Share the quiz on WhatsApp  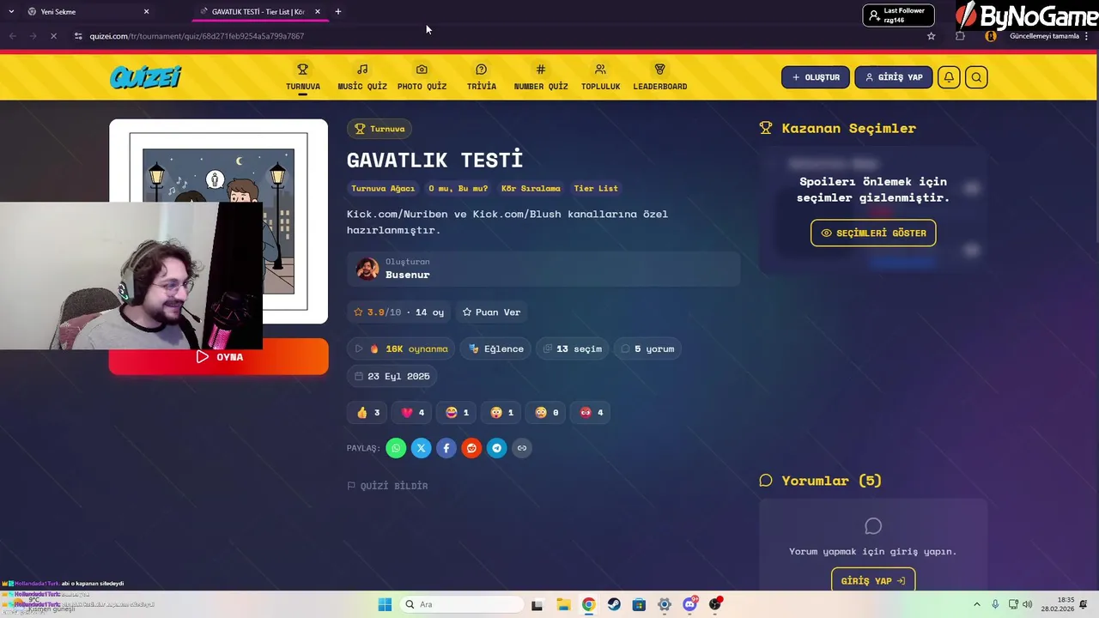point(396,448)
